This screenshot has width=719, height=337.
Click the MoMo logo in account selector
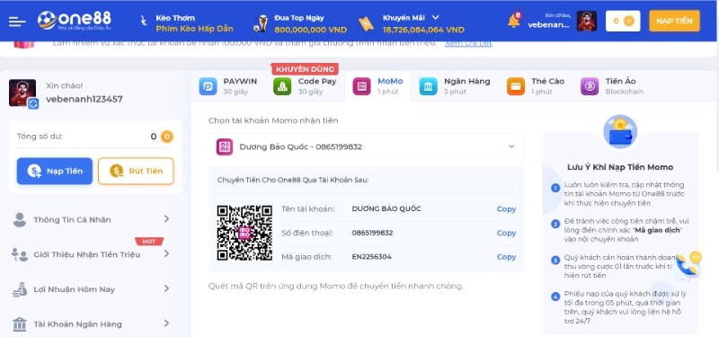(225, 146)
